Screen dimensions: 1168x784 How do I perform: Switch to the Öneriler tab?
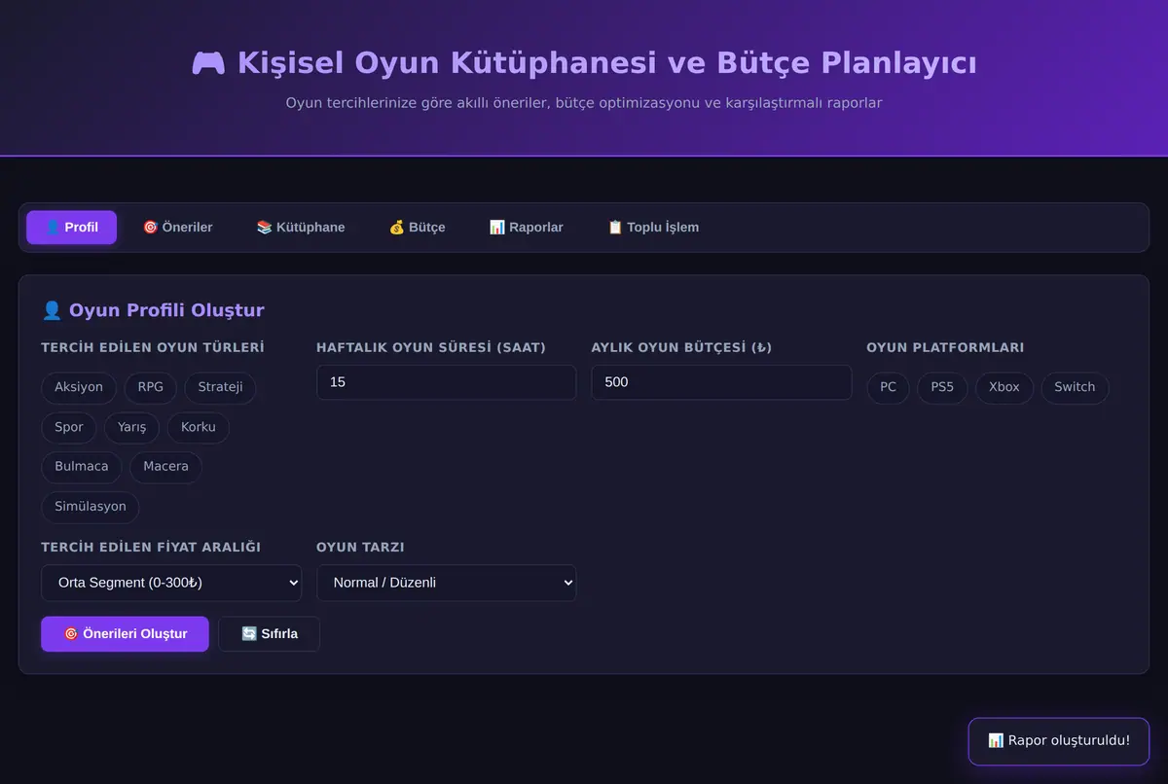pos(177,228)
